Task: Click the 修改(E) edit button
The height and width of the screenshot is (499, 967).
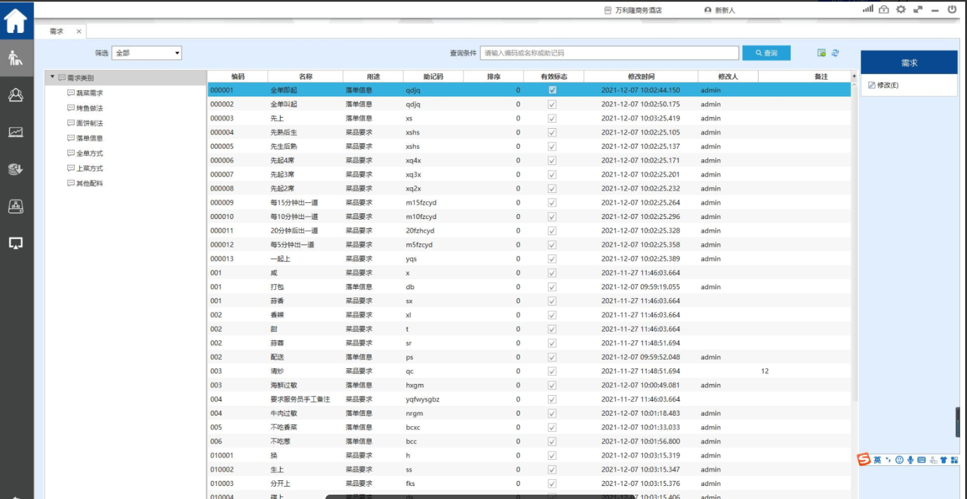Action: tap(884, 85)
